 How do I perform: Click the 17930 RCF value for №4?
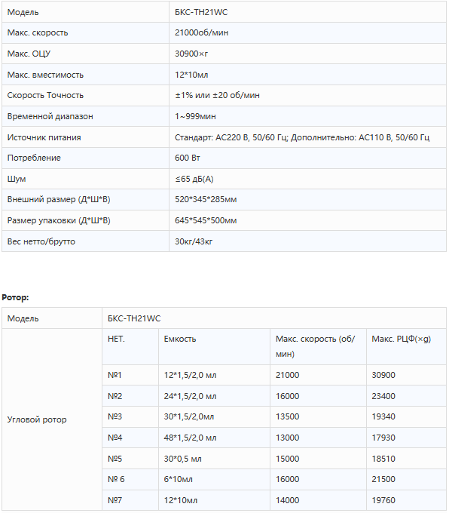(x=383, y=438)
